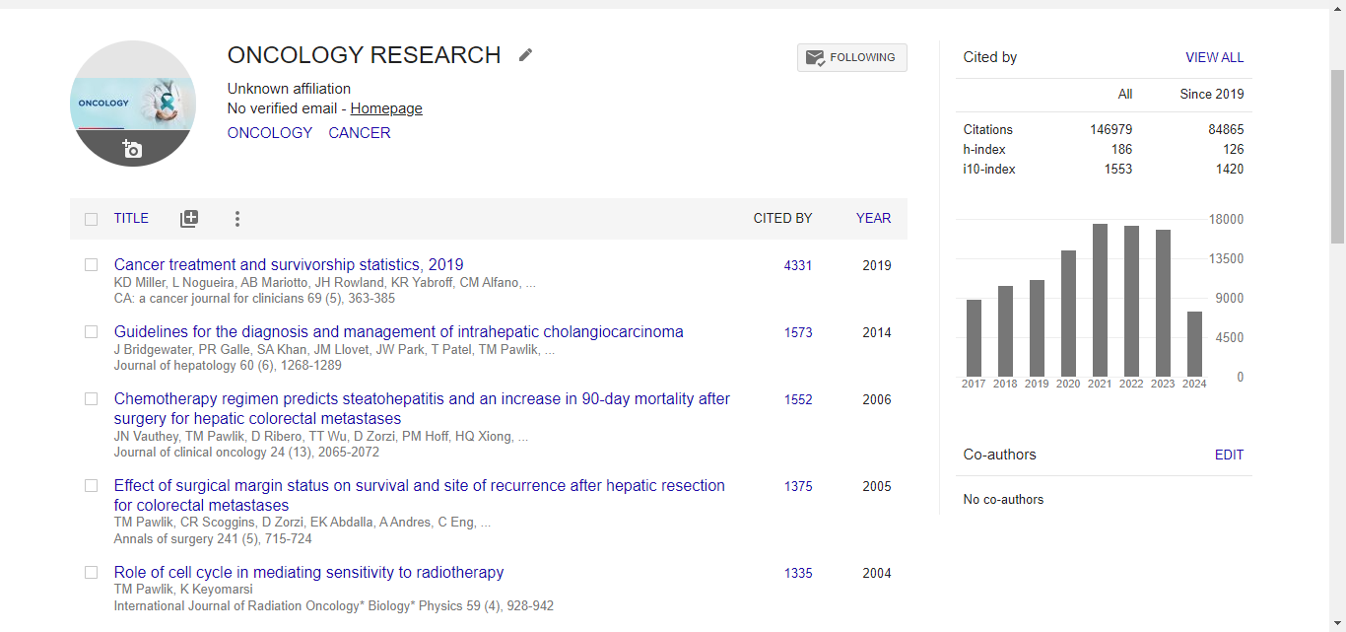
Task: Click the camera icon on profile photo
Action: tap(132, 149)
